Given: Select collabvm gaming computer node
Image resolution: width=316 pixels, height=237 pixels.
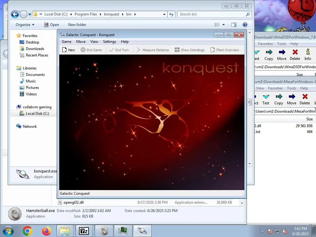Looking at the screenshot, I should coord(37,107).
